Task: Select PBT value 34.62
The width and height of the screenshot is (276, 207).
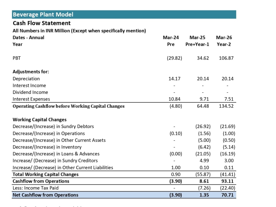Action: click(x=203, y=58)
